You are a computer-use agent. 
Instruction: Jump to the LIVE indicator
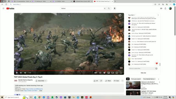[29, 73]
